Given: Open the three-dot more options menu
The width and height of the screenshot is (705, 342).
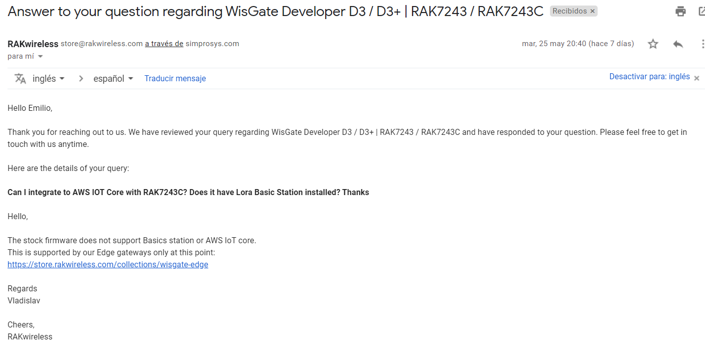Looking at the screenshot, I should [702, 44].
